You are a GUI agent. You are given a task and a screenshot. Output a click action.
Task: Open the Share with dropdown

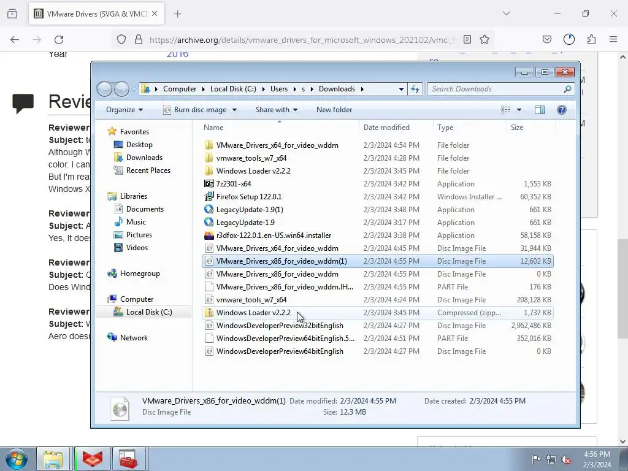[277, 110]
